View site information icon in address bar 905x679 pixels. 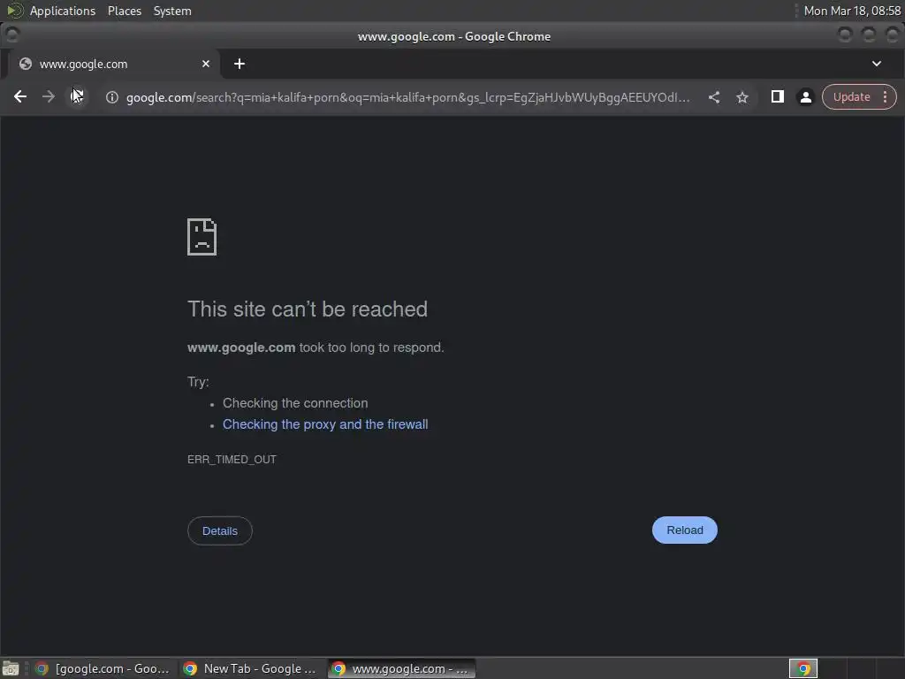(x=112, y=97)
